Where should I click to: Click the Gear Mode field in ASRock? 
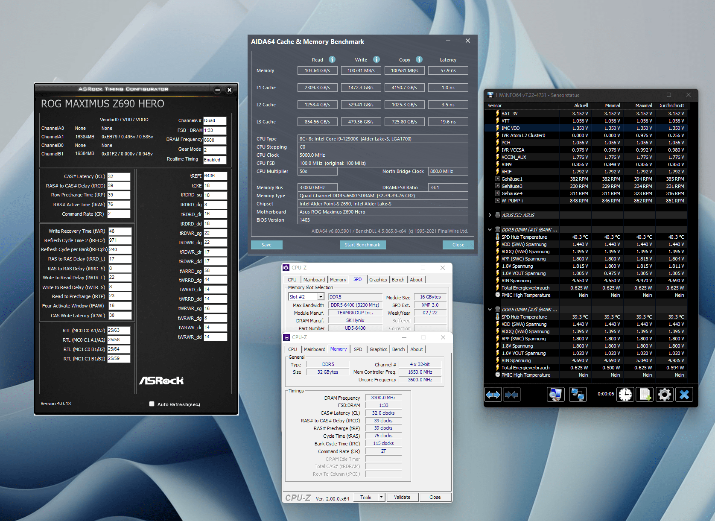tap(215, 150)
